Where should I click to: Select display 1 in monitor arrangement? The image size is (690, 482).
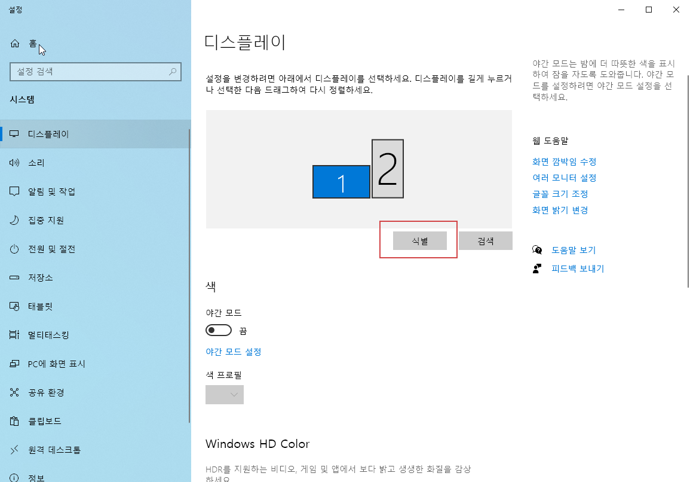click(341, 182)
